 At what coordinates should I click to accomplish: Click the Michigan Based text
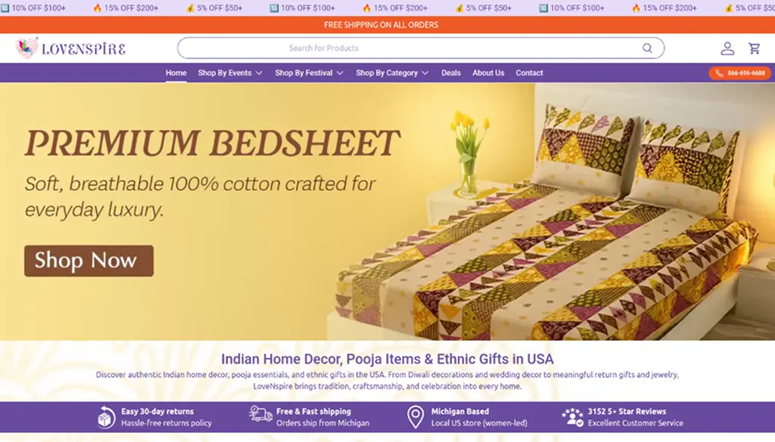459,412
